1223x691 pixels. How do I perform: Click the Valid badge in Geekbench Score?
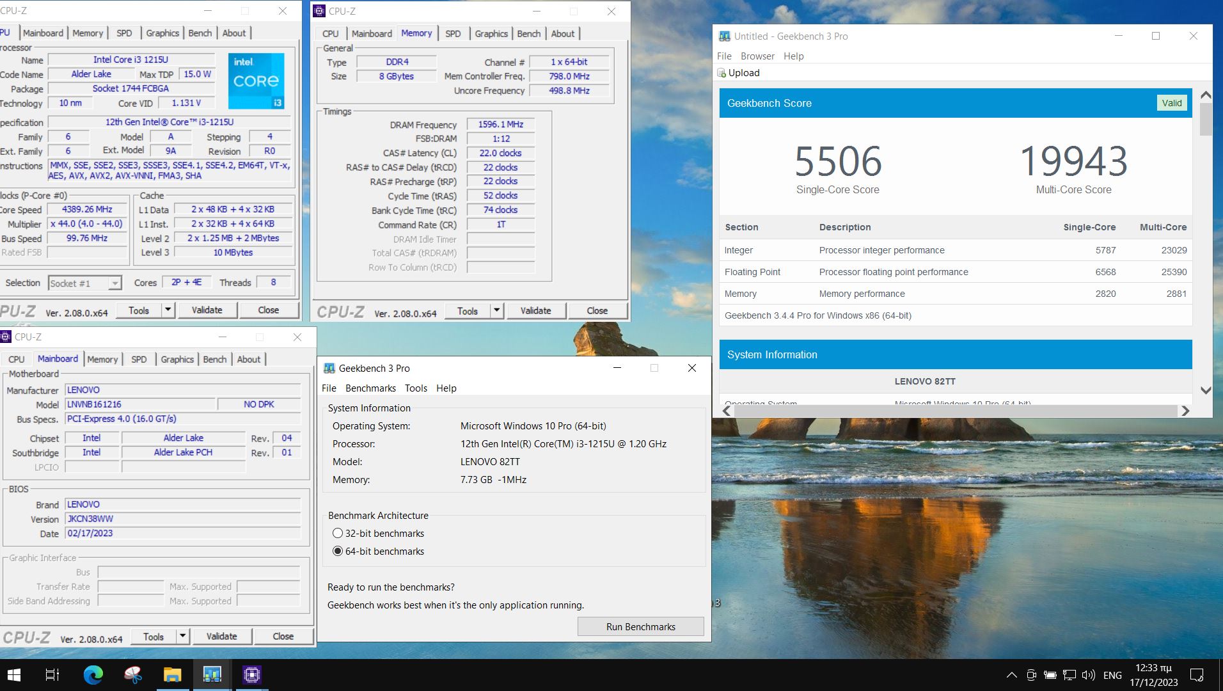[1172, 103]
